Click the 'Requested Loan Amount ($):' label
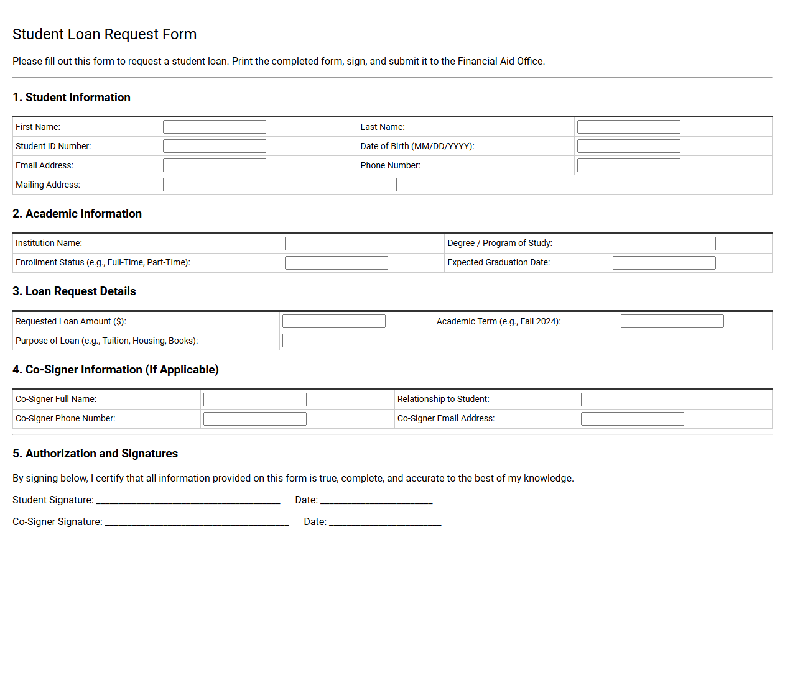 tap(71, 321)
